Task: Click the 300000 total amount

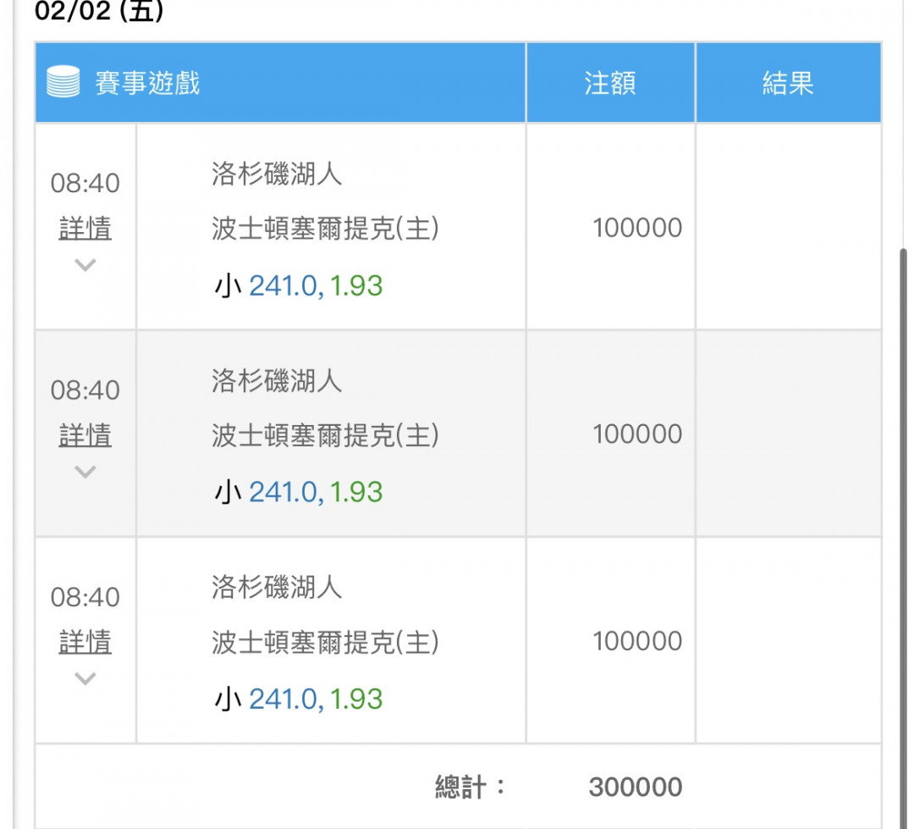Action: 636,787
